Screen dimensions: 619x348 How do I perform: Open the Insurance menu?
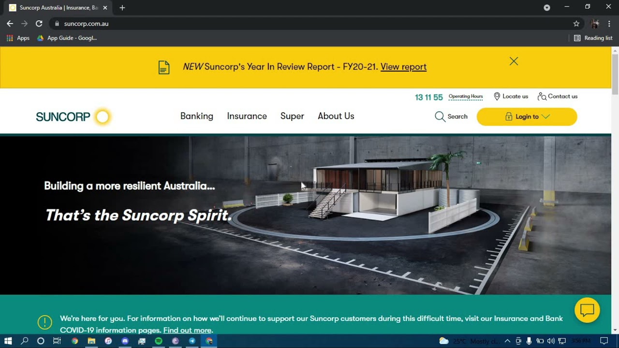click(x=247, y=116)
